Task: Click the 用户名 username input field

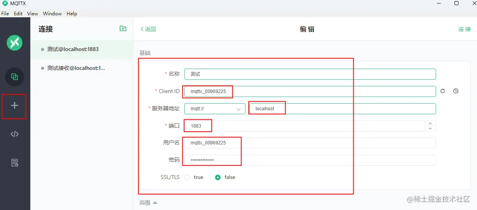Action: click(310, 143)
